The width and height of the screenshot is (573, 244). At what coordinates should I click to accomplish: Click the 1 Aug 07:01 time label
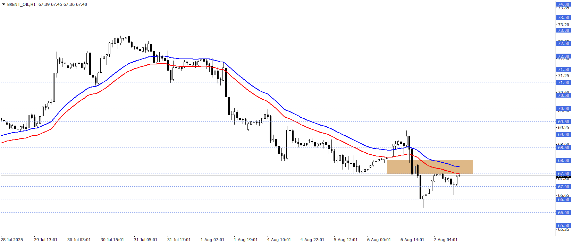click(212, 240)
